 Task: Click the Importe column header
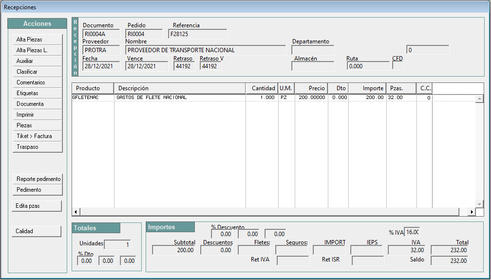pos(367,88)
